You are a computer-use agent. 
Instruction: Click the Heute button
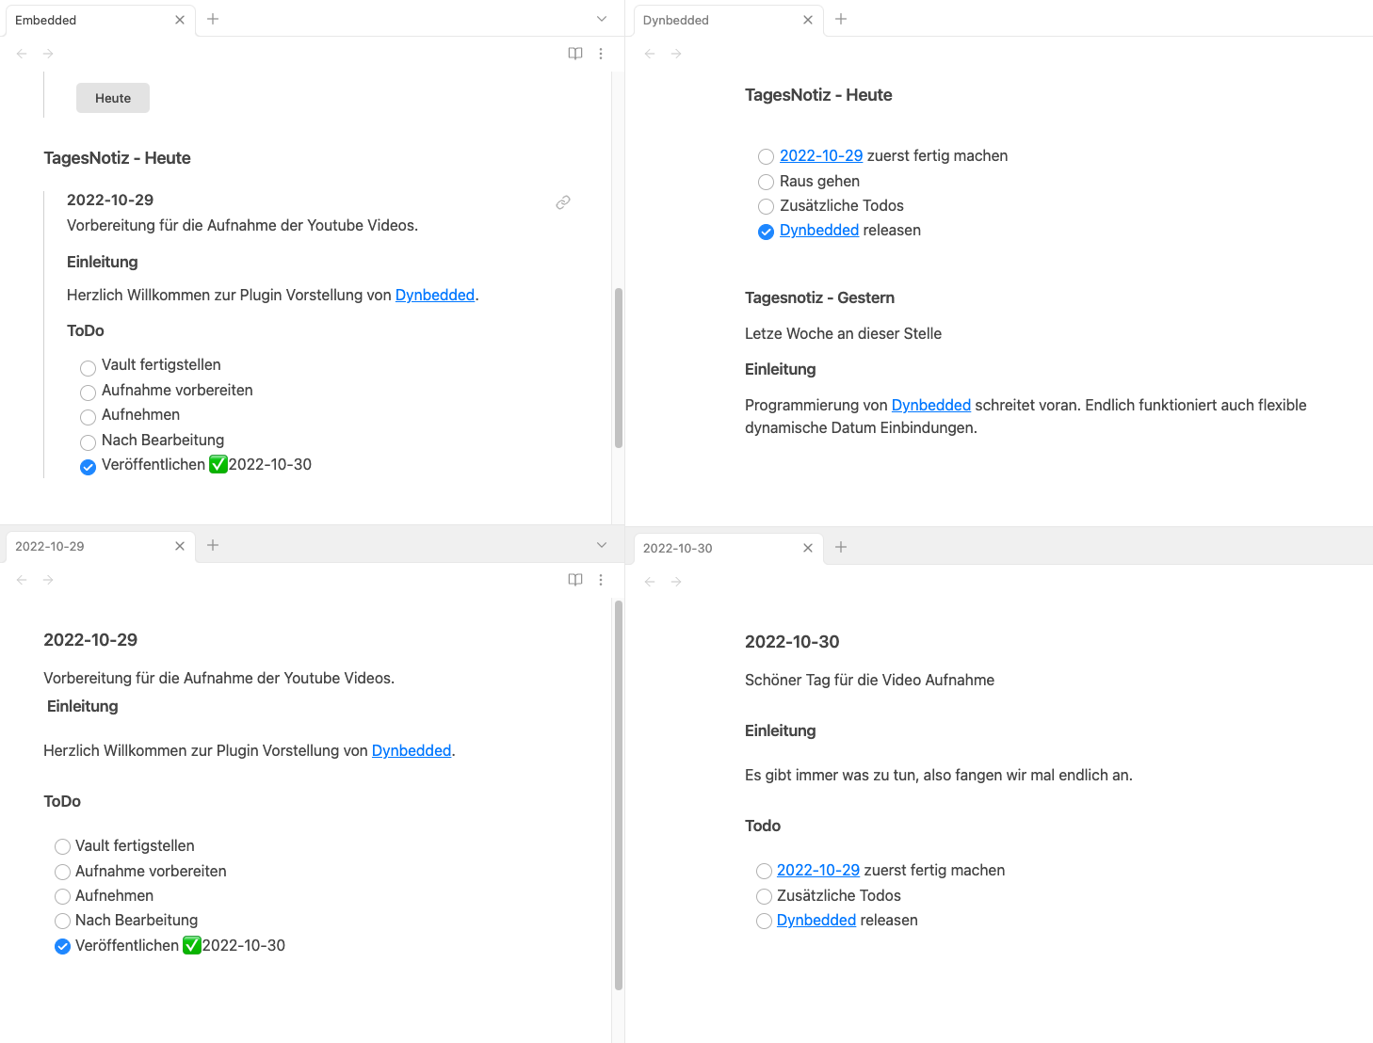[x=113, y=98]
